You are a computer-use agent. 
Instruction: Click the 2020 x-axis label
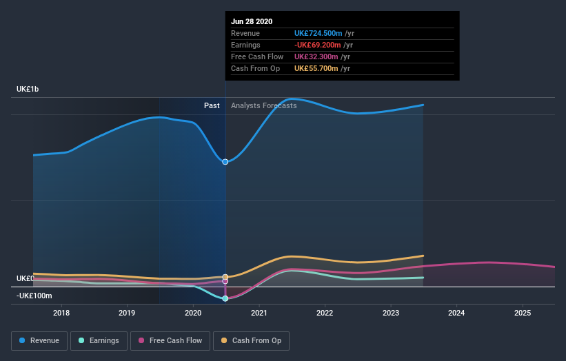point(193,313)
